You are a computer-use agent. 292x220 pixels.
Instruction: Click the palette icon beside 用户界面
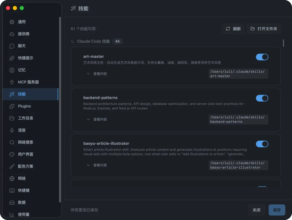(12, 154)
